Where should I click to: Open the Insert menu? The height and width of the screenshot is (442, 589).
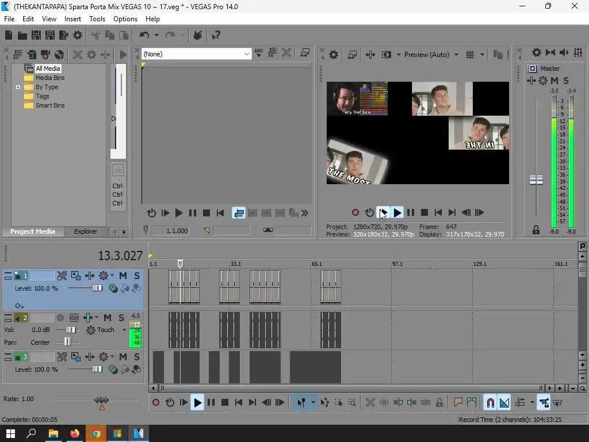(x=72, y=19)
